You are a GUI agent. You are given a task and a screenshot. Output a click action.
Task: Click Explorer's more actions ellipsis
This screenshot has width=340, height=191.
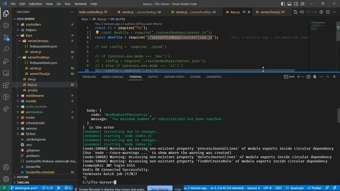click(72, 12)
